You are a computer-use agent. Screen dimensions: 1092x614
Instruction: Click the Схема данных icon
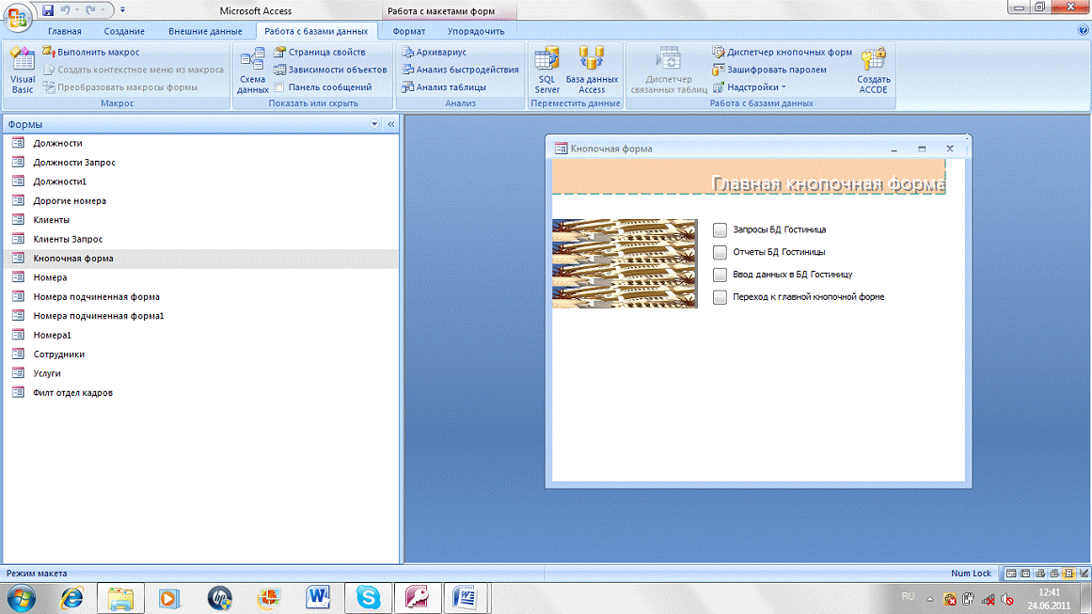pyautogui.click(x=252, y=70)
